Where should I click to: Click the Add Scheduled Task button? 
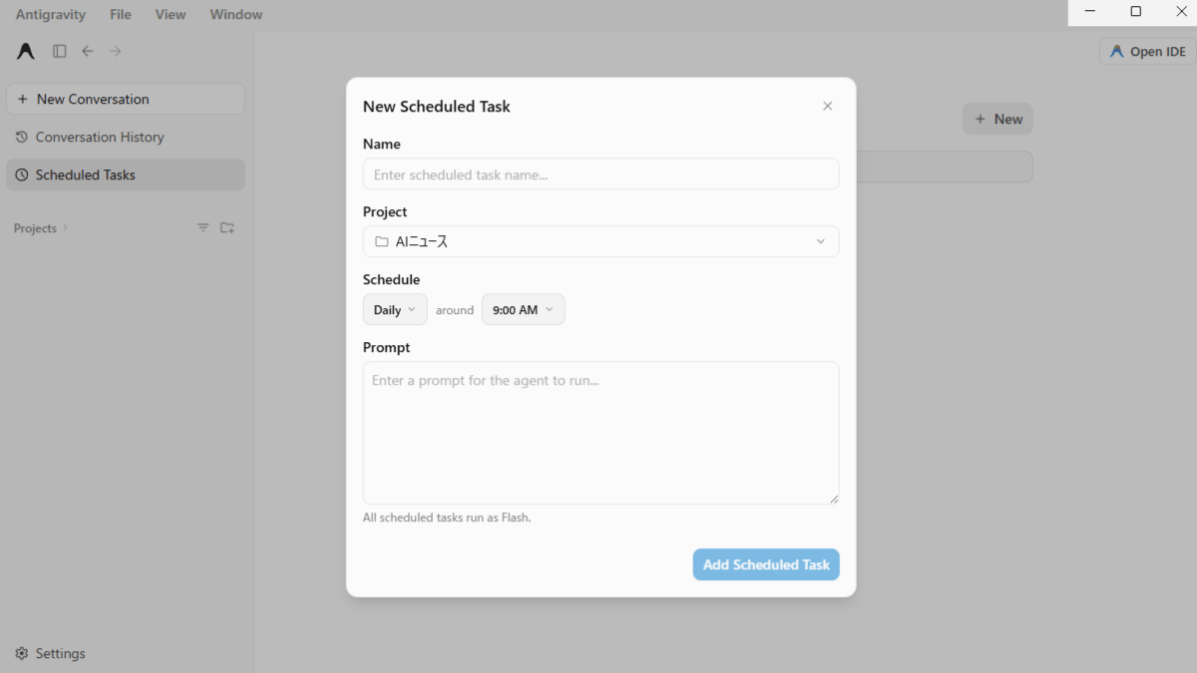pyautogui.click(x=766, y=564)
